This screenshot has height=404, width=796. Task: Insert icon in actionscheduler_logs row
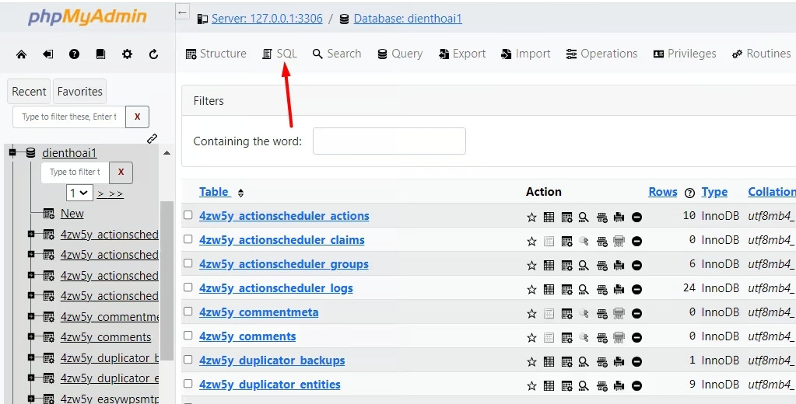pos(601,290)
